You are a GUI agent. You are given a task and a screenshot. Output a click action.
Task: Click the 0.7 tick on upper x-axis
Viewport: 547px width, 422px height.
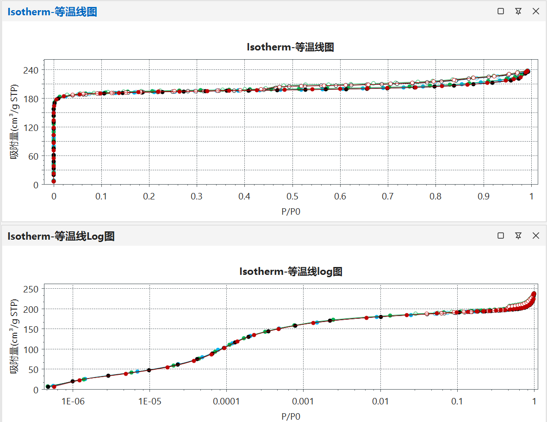(388, 196)
